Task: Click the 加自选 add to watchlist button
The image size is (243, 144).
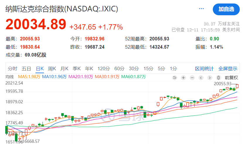Action: pos(226,9)
